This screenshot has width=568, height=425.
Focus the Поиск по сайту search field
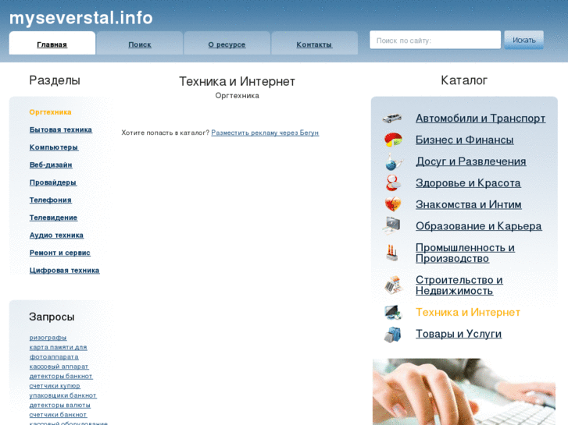coord(435,40)
